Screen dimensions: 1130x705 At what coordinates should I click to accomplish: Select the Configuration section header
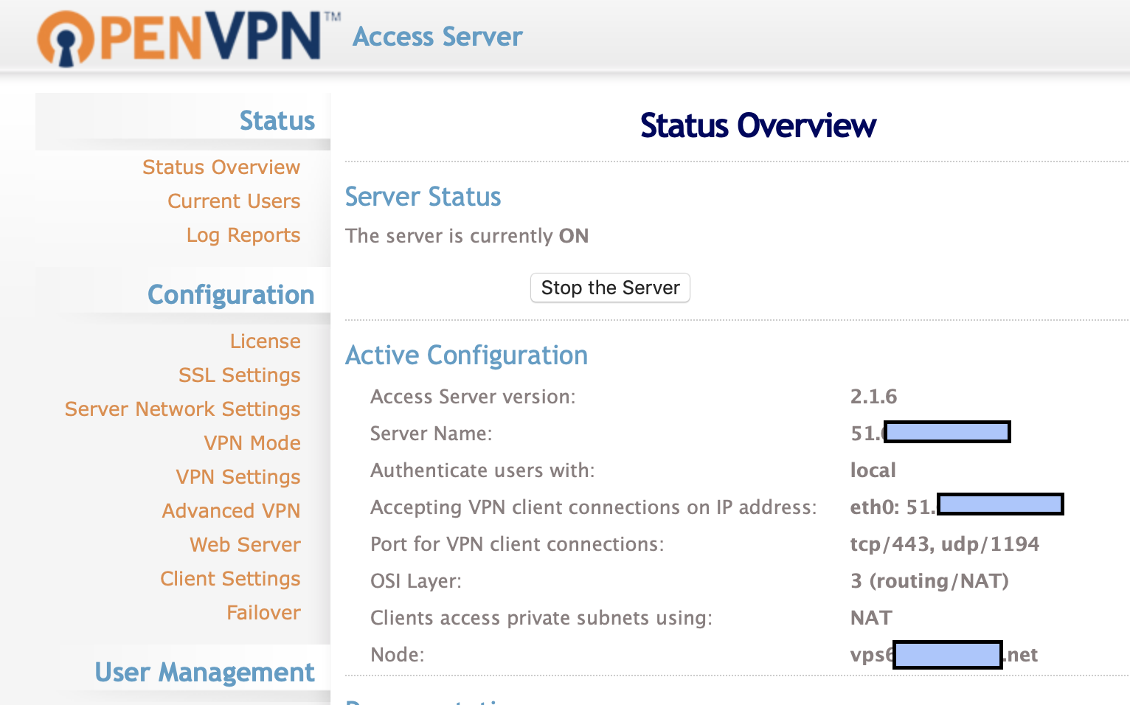coord(231,295)
